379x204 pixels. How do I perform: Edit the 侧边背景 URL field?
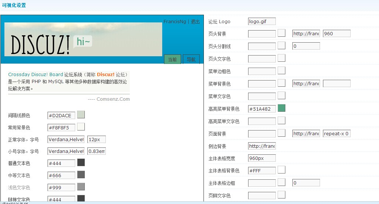tap(262, 146)
